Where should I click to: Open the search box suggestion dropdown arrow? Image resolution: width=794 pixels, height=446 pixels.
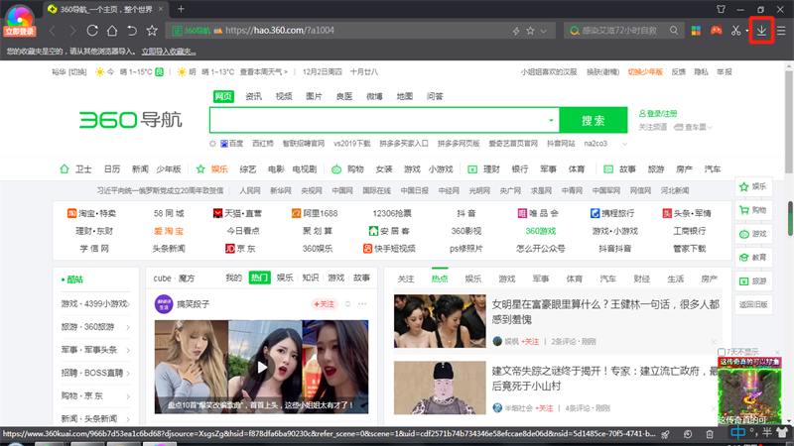[551, 120]
